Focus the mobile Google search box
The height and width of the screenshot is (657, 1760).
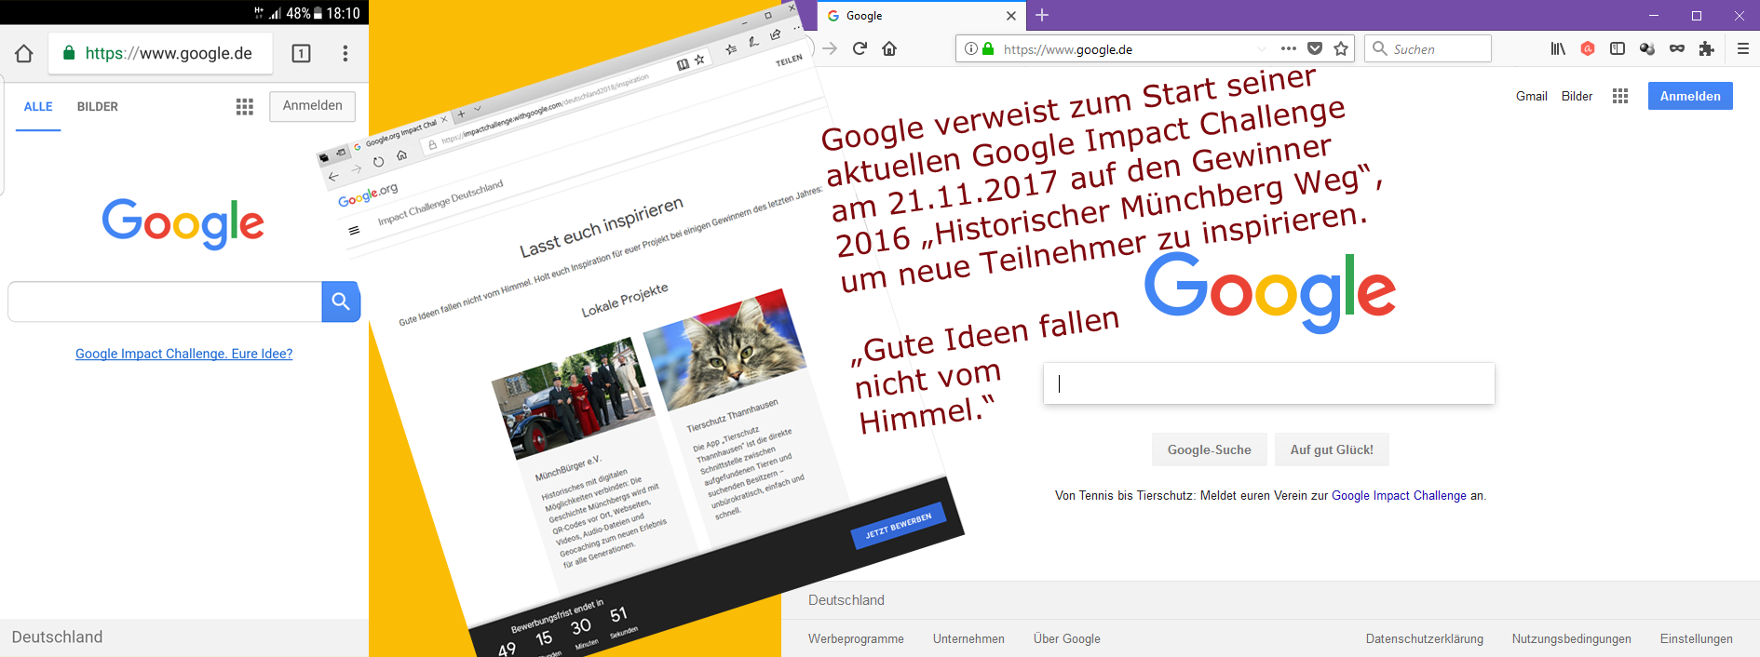point(165,302)
